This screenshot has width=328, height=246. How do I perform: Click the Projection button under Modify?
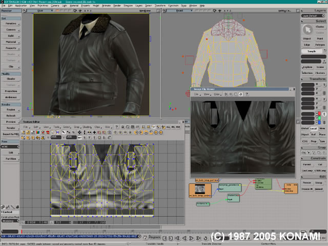pyautogui.click(x=11, y=91)
